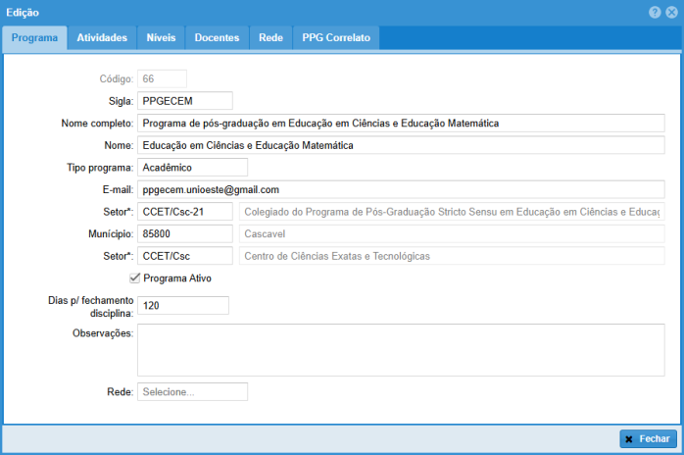Screen dimensions: 684x455
Task: Open the Níveis tab
Action: point(161,38)
